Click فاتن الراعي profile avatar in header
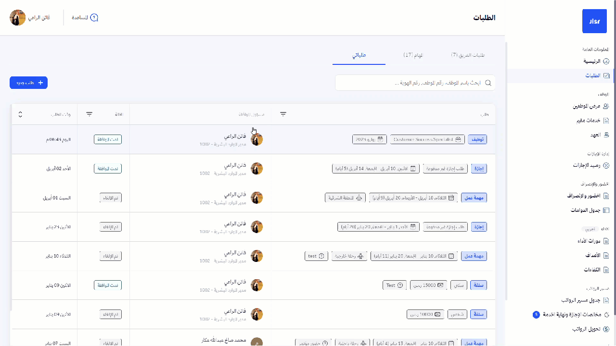Image resolution: width=616 pixels, height=346 pixels. pyautogui.click(x=18, y=18)
